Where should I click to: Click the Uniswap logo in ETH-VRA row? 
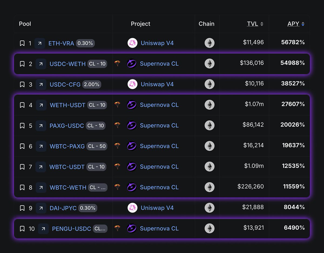point(133,43)
